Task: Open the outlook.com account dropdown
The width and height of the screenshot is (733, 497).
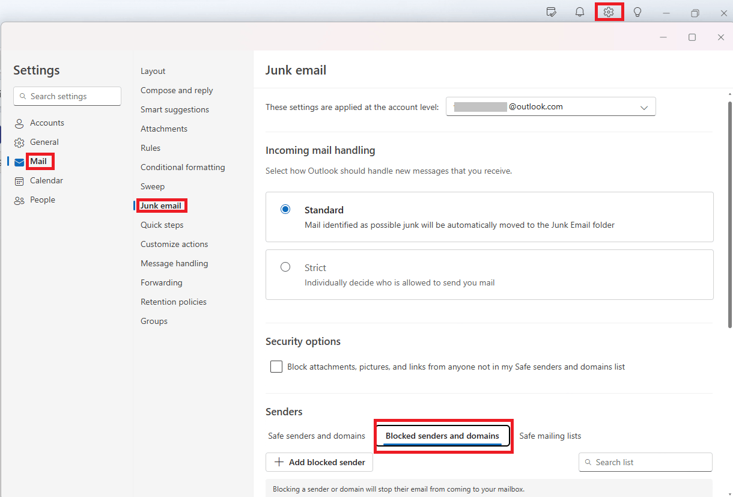Action: [x=644, y=106]
